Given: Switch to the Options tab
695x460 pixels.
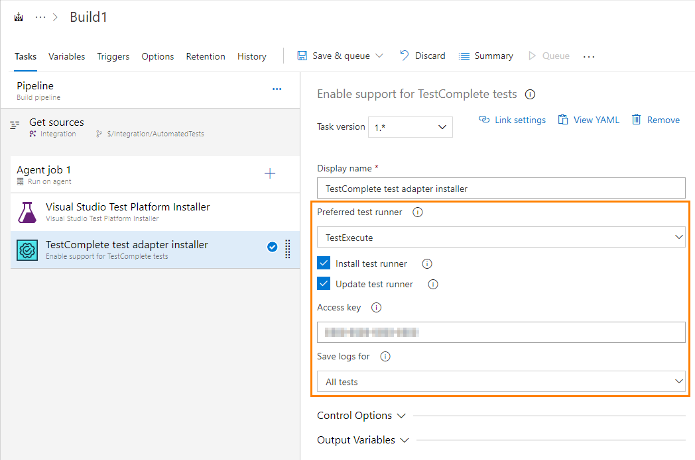Looking at the screenshot, I should click(x=157, y=57).
